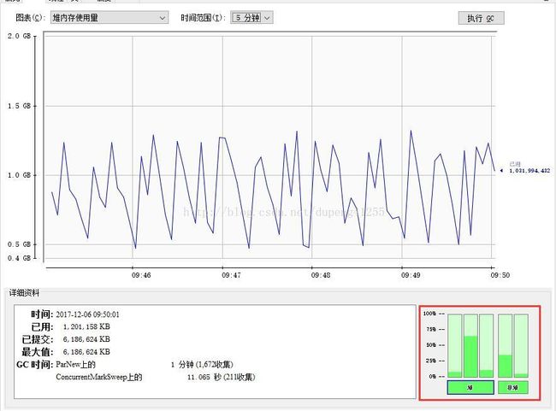Click the 已用 1,201,158 KB value
The width and height of the screenshot is (556, 411).
pyautogui.click(x=86, y=326)
